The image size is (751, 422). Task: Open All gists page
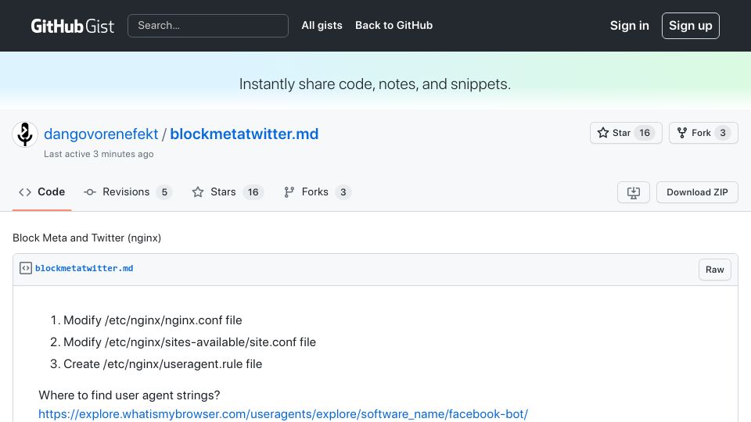[x=322, y=25]
